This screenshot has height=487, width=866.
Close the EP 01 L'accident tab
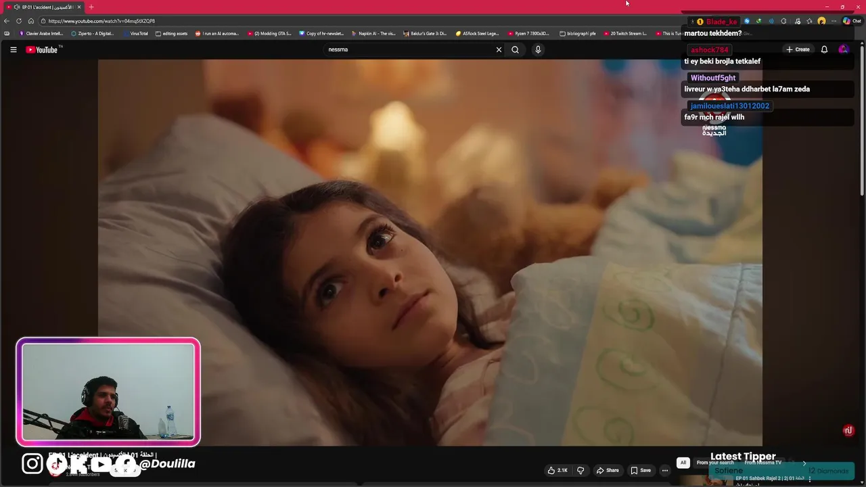(78, 7)
